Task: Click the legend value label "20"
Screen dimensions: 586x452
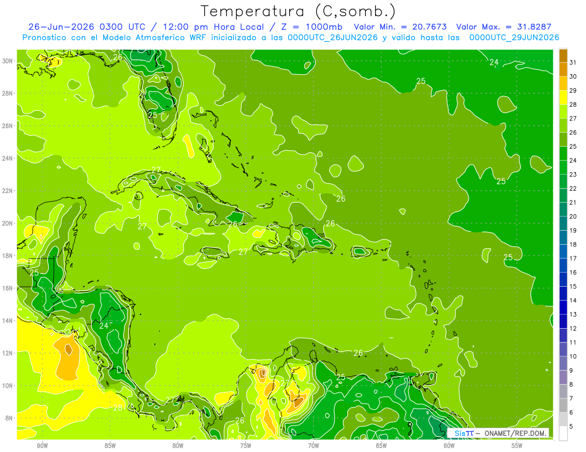Action: (573, 216)
